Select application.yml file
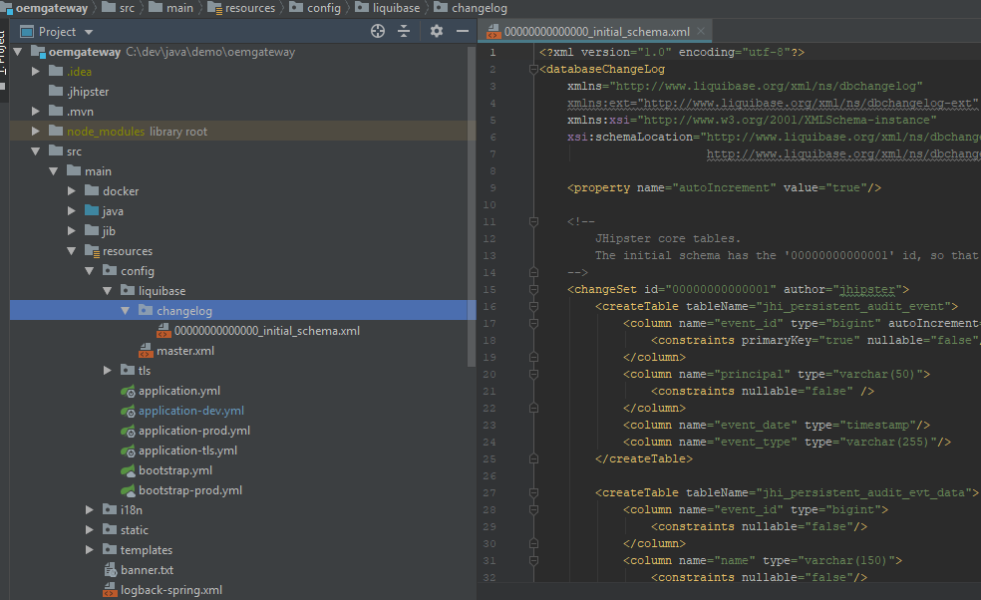This screenshot has width=981, height=600. 178,391
